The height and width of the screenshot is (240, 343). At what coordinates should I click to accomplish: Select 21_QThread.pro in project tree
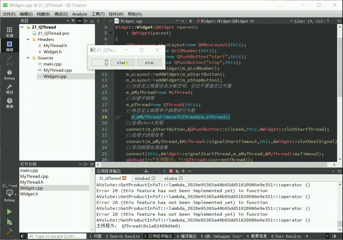pyautogui.click(x=53, y=33)
